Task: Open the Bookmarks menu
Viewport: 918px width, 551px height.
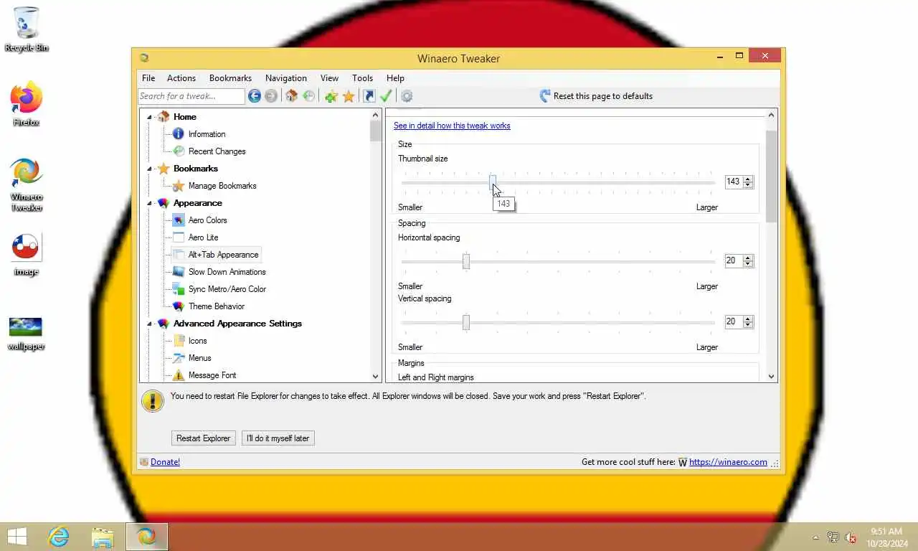Action: (x=230, y=78)
